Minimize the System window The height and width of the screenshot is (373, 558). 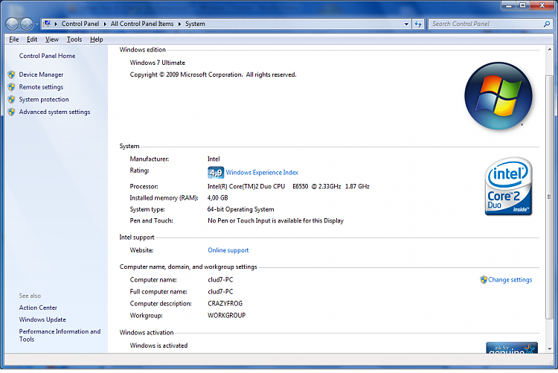(509, 5)
